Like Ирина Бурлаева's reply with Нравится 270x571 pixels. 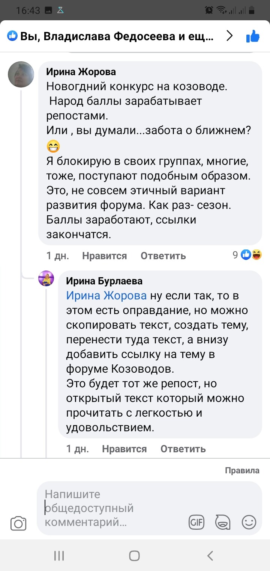point(124,449)
